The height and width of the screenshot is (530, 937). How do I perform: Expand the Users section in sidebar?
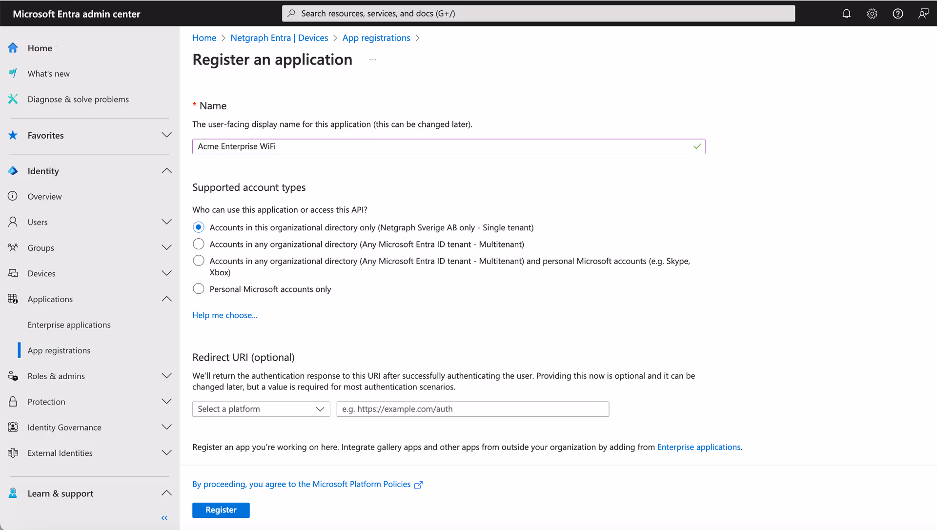166,222
